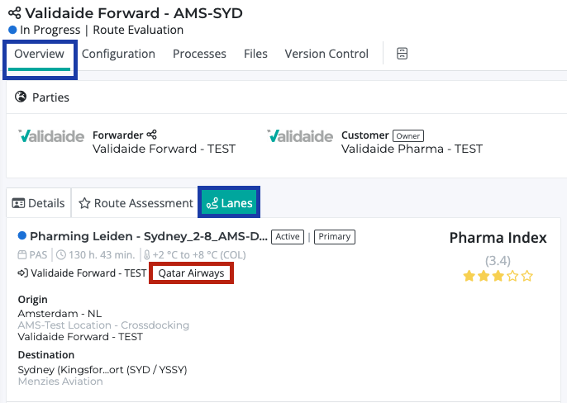Viewport: 567px width, 403px height.
Task: Click the route icon on Lanes tab
Action: click(212, 203)
